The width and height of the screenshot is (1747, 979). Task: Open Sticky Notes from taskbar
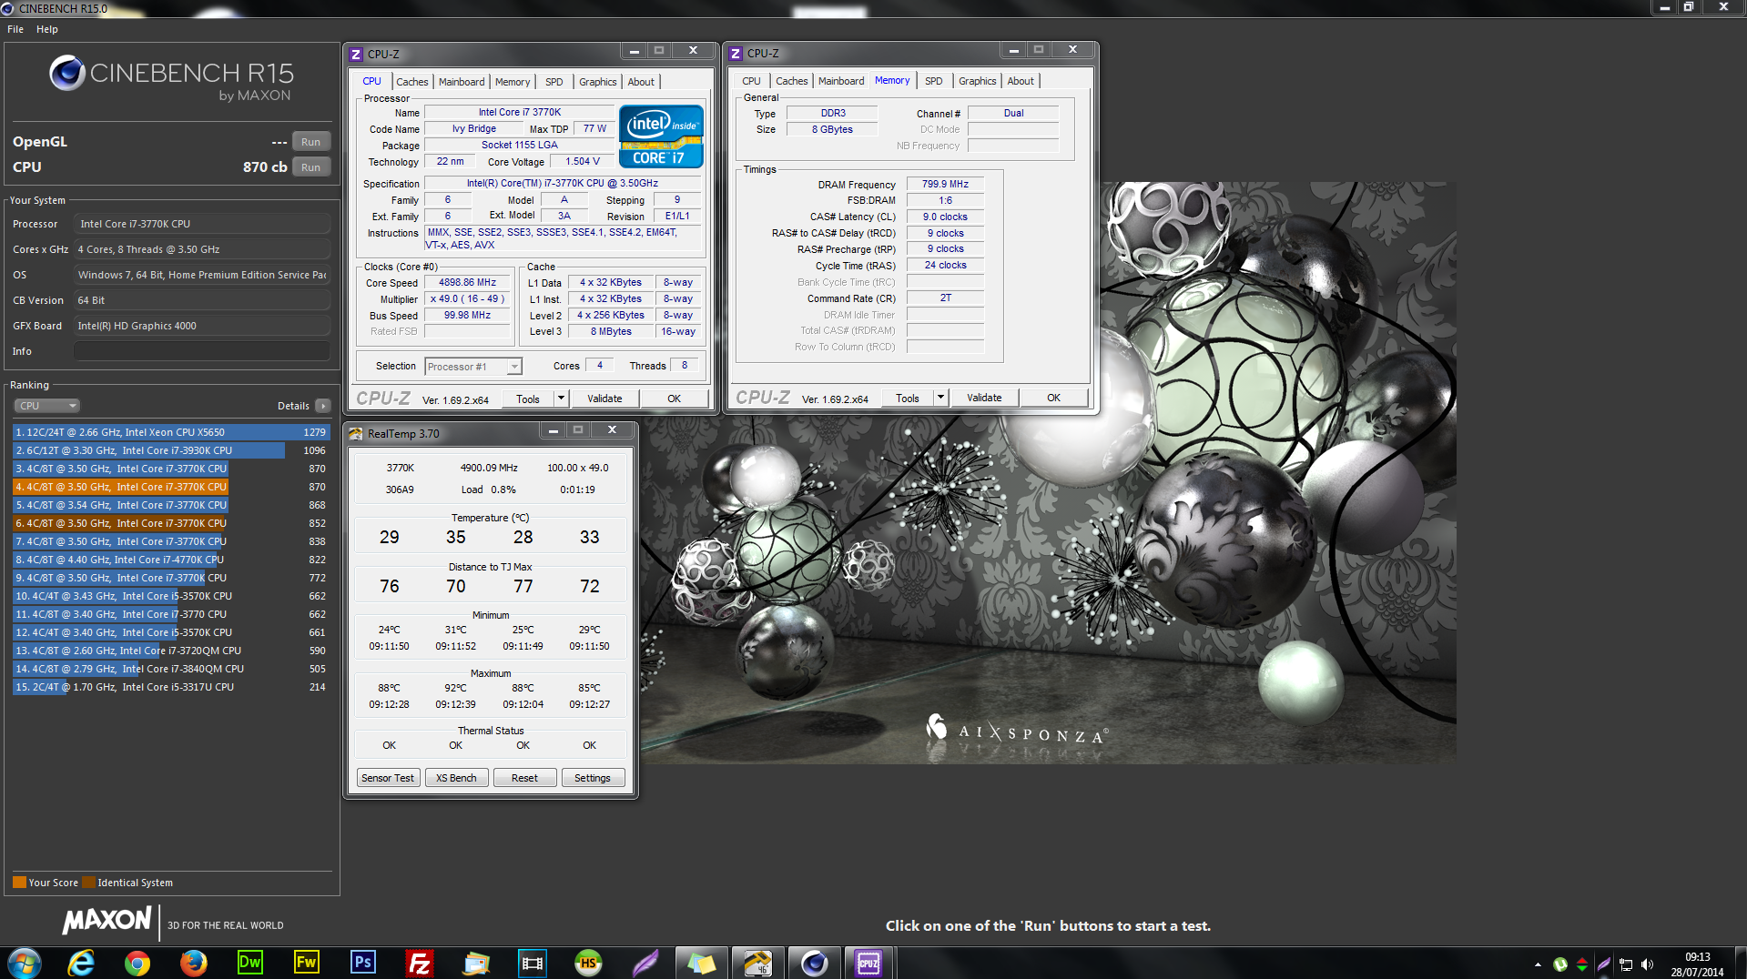(x=701, y=963)
